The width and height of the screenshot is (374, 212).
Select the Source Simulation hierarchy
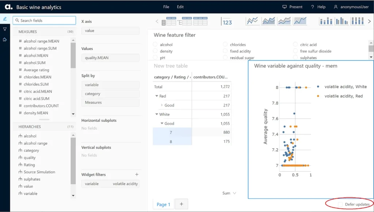39,172
